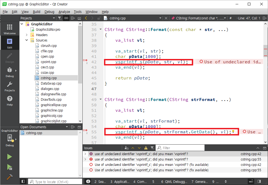Open the Tools menu
268x185 pixels.
[78, 12]
